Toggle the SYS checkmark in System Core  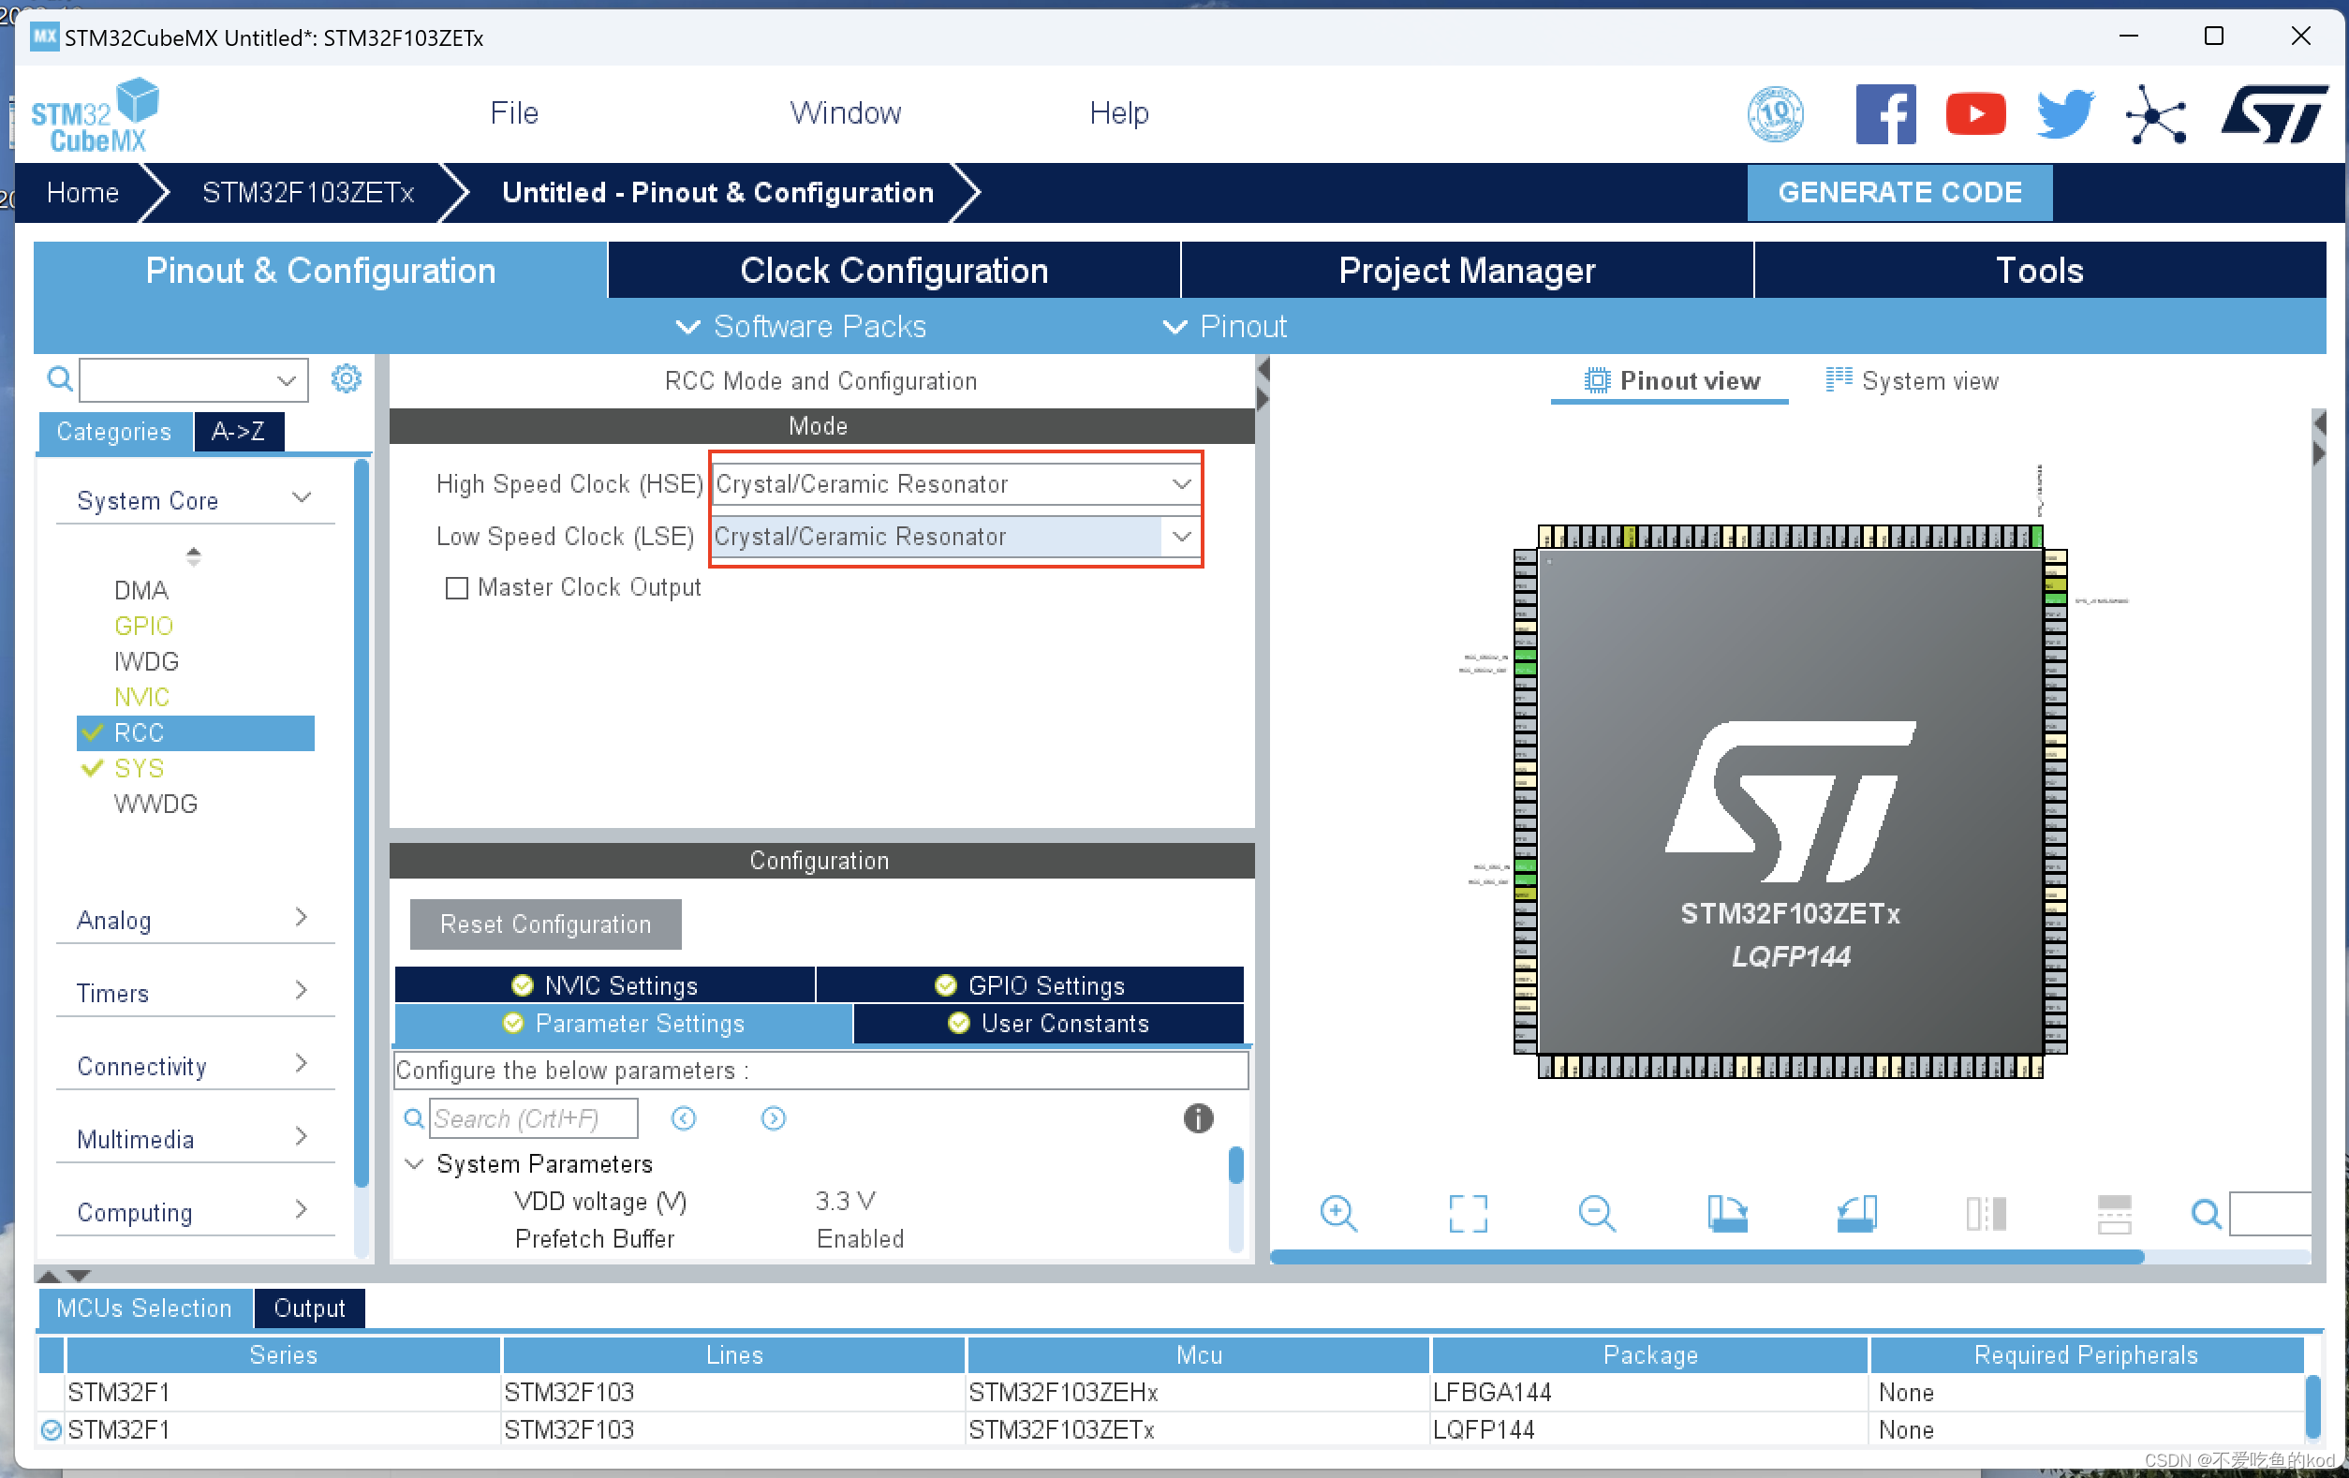93,768
